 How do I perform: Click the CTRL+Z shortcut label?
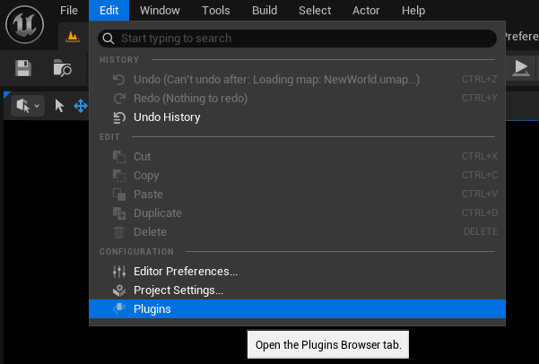click(x=480, y=80)
